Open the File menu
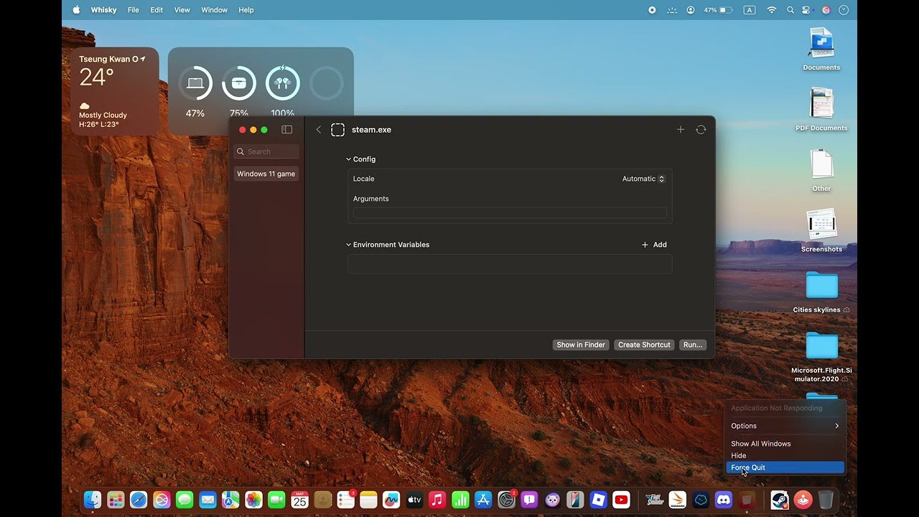The image size is (919, 517). (x=134, y=10)
